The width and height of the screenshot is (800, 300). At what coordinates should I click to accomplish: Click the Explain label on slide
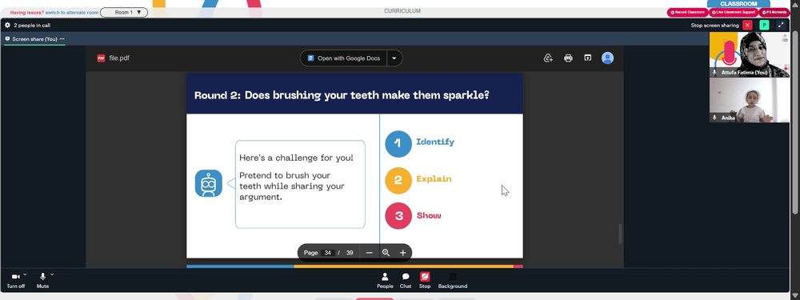tap(434, 179)
